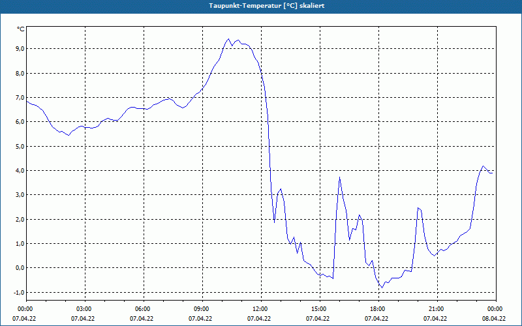Click the 15:00 time label

(320, 309)
